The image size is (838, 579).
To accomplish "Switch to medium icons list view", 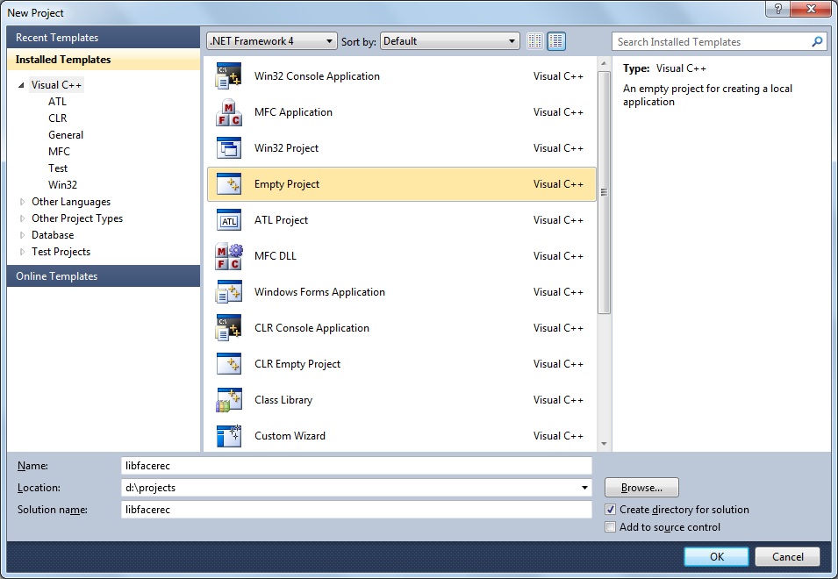I will tap(556, 41).
